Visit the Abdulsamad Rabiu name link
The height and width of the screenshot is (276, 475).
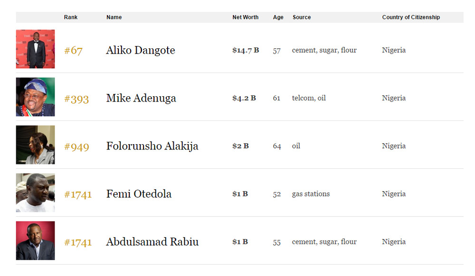(152, 242)
